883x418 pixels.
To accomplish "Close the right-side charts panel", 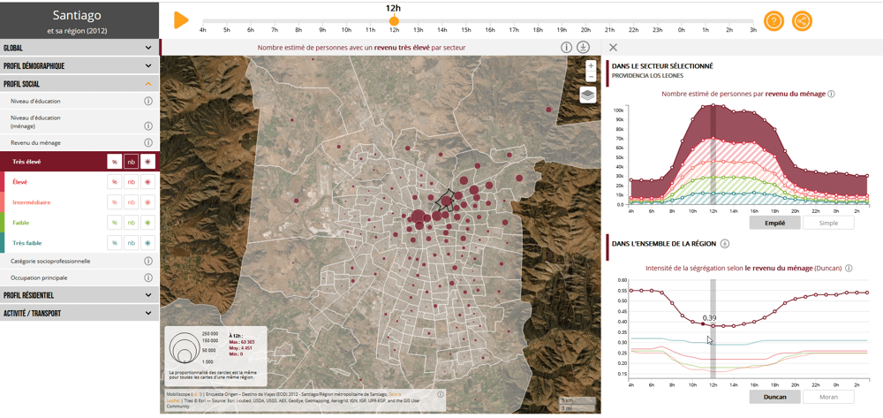I will tap(614, 48).
